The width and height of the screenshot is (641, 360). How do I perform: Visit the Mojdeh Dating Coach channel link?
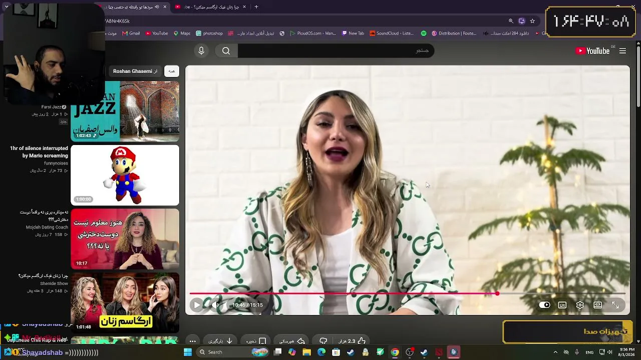(x=47, y=227)
